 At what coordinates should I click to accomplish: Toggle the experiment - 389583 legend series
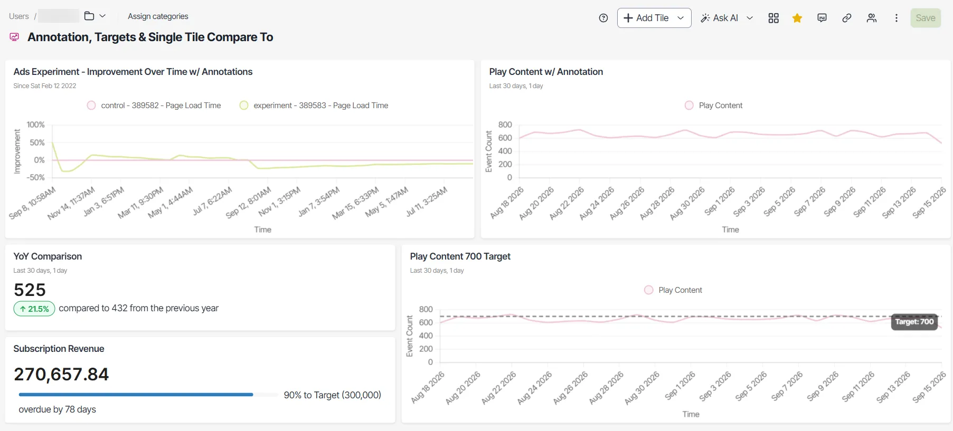(314, 106)
